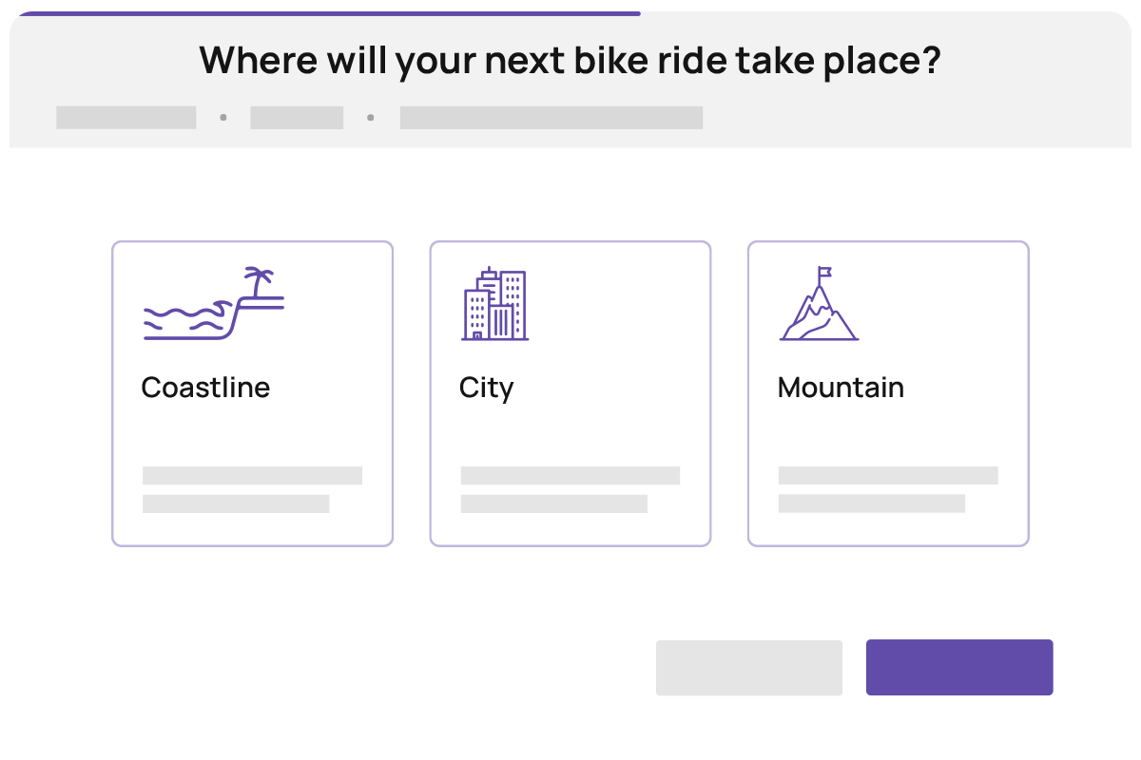Click the Mountain card description placeholder lines
Viewport: 1141px width, 760px height.
[887, 488]
